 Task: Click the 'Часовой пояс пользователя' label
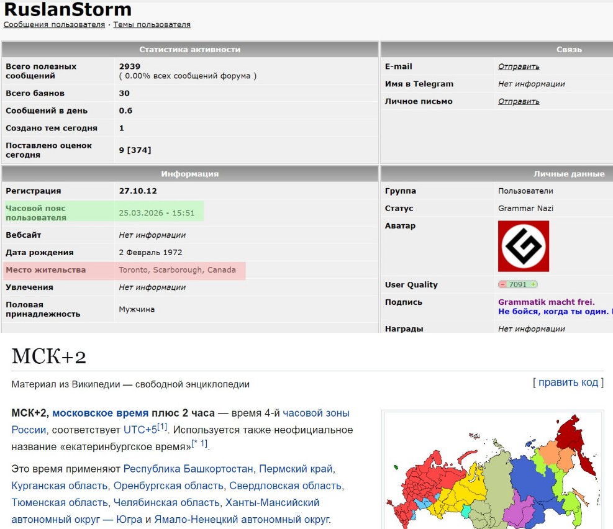click(x=35, y=213)
